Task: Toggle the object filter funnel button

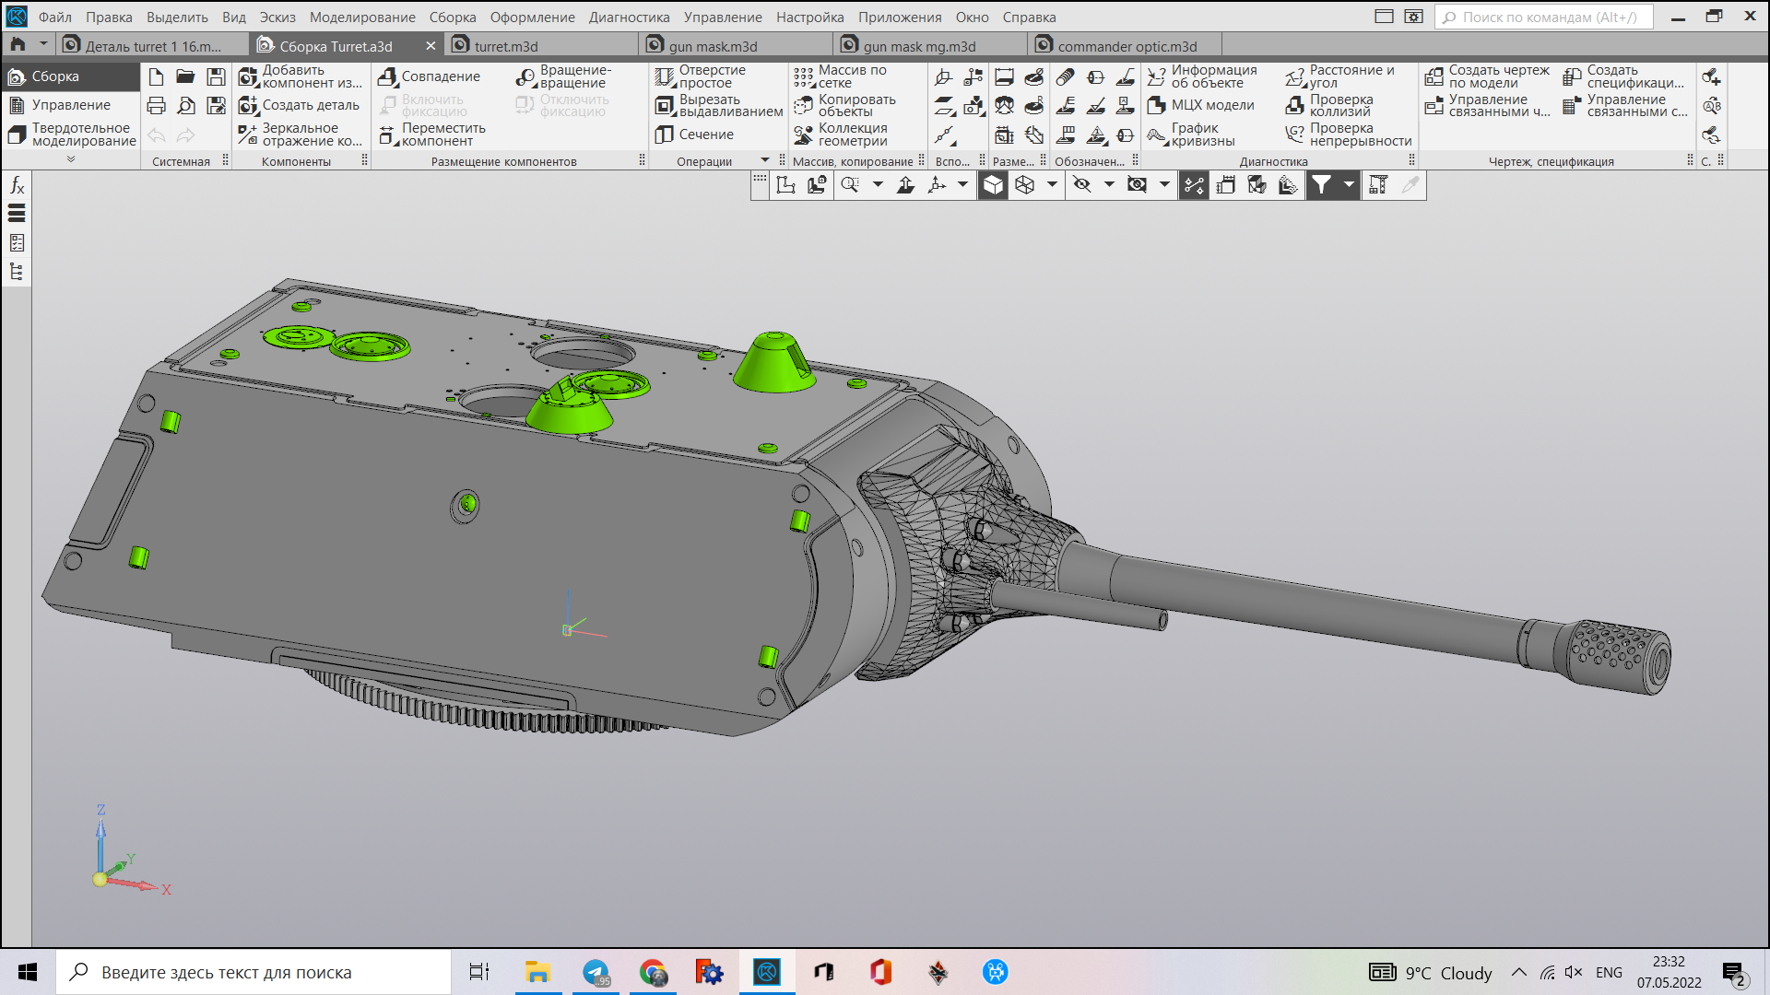Action: (x=1321, y=185)
